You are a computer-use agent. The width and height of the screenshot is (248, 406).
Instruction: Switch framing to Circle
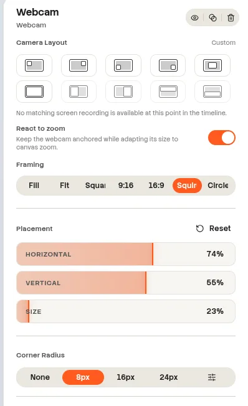[217, 186]
